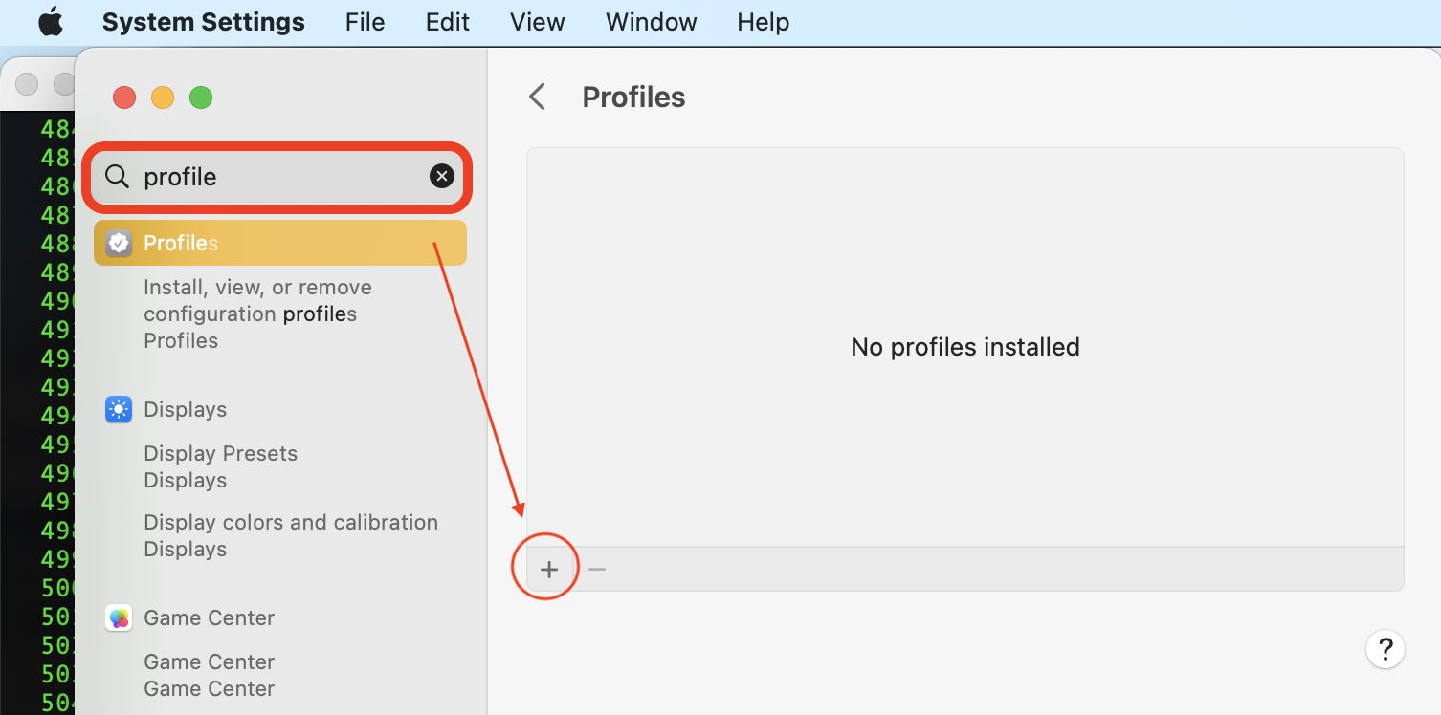This screenshot has width=1441, height=715.
Task: Open help with the question mark button
Action: tap(1385, 649)
